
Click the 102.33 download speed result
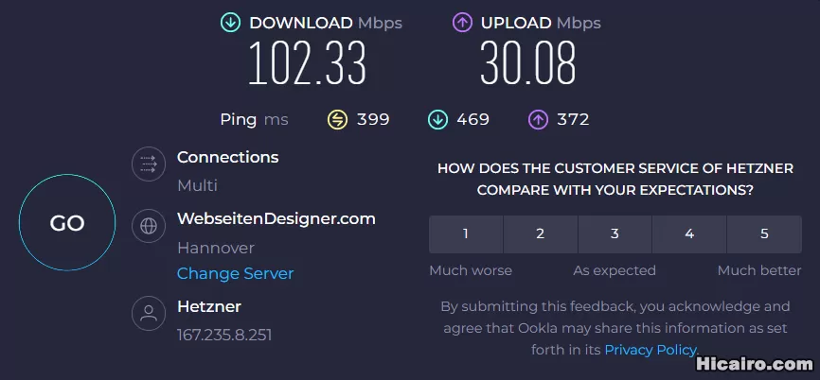click(x=307, y=65)
